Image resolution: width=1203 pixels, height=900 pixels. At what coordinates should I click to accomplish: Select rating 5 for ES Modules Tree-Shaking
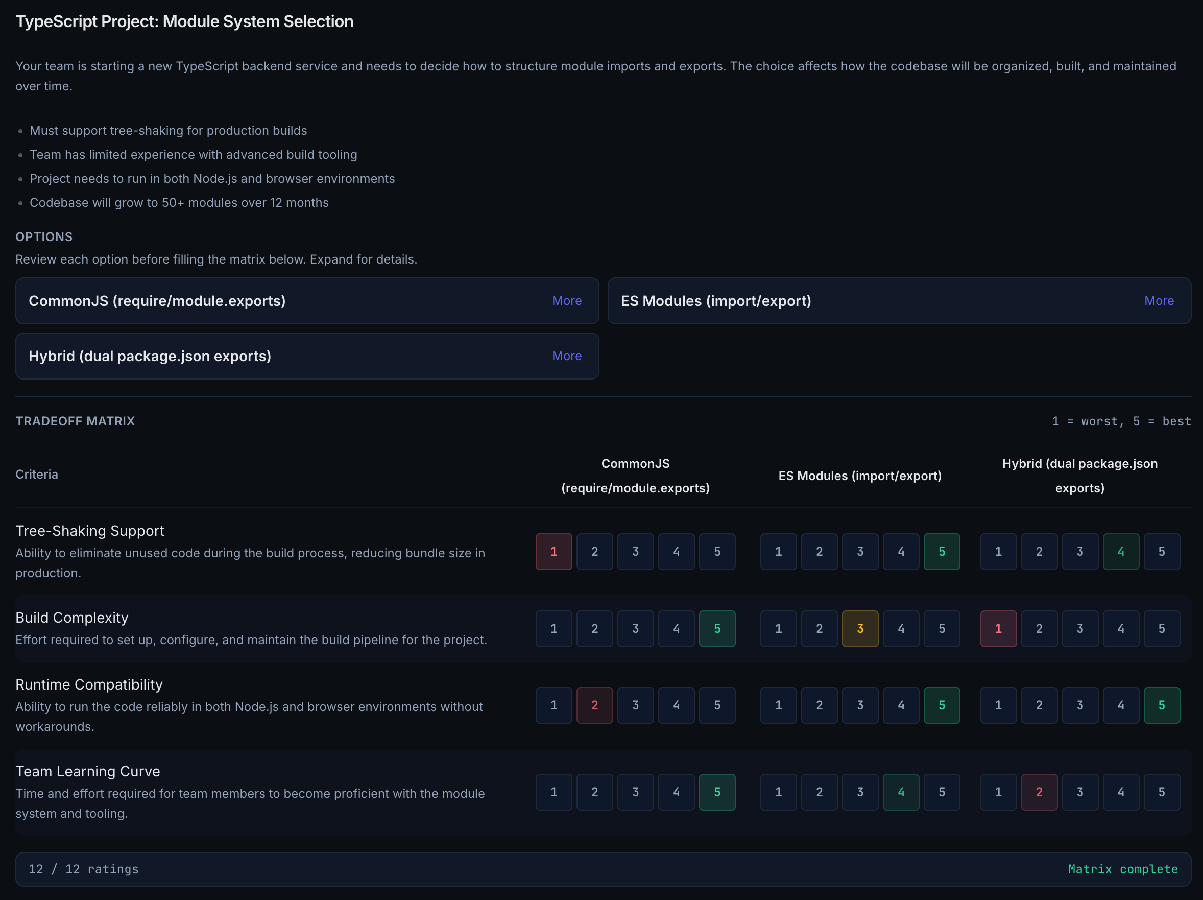coord(942,551)
